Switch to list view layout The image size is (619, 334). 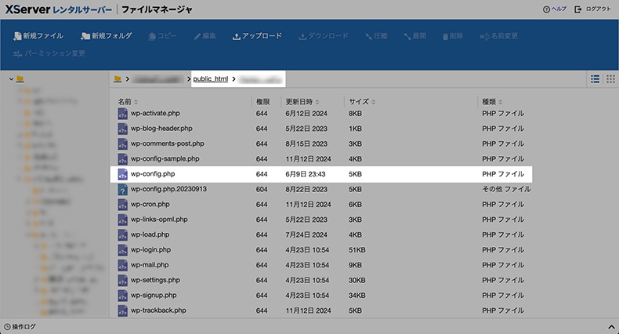[595, 79]
